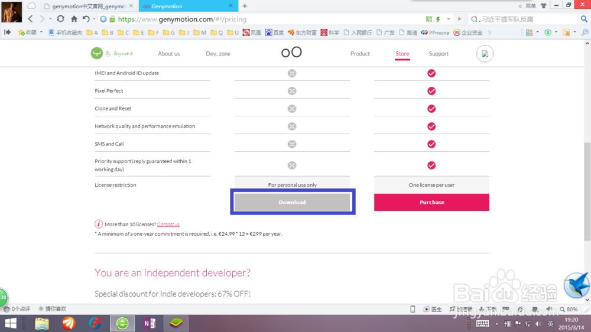Screen dimensions: 591x332
Task: Click 'For personal use only' text
Action: [292, 185]
